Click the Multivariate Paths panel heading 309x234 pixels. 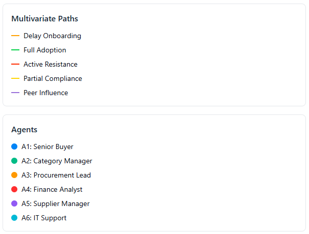[x=44, y=19]
